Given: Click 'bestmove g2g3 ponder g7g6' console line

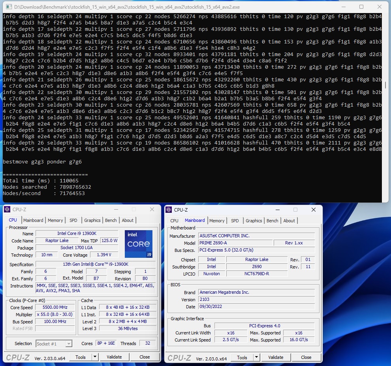Looking at the screenshot, I should 42,162.
